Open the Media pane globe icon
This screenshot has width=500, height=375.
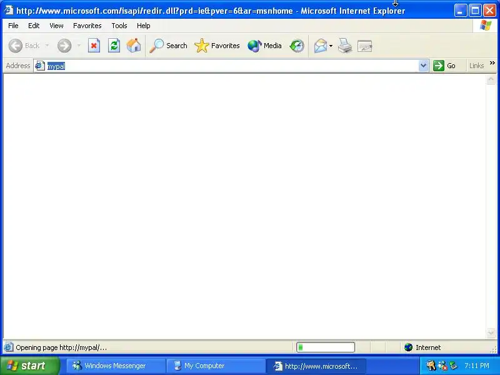264,46
